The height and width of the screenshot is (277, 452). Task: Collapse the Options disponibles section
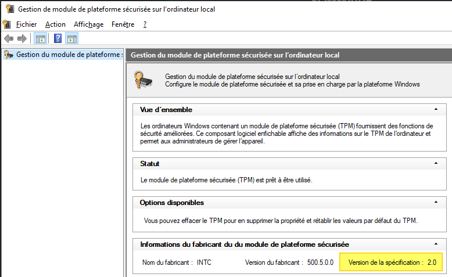[436, 202]
